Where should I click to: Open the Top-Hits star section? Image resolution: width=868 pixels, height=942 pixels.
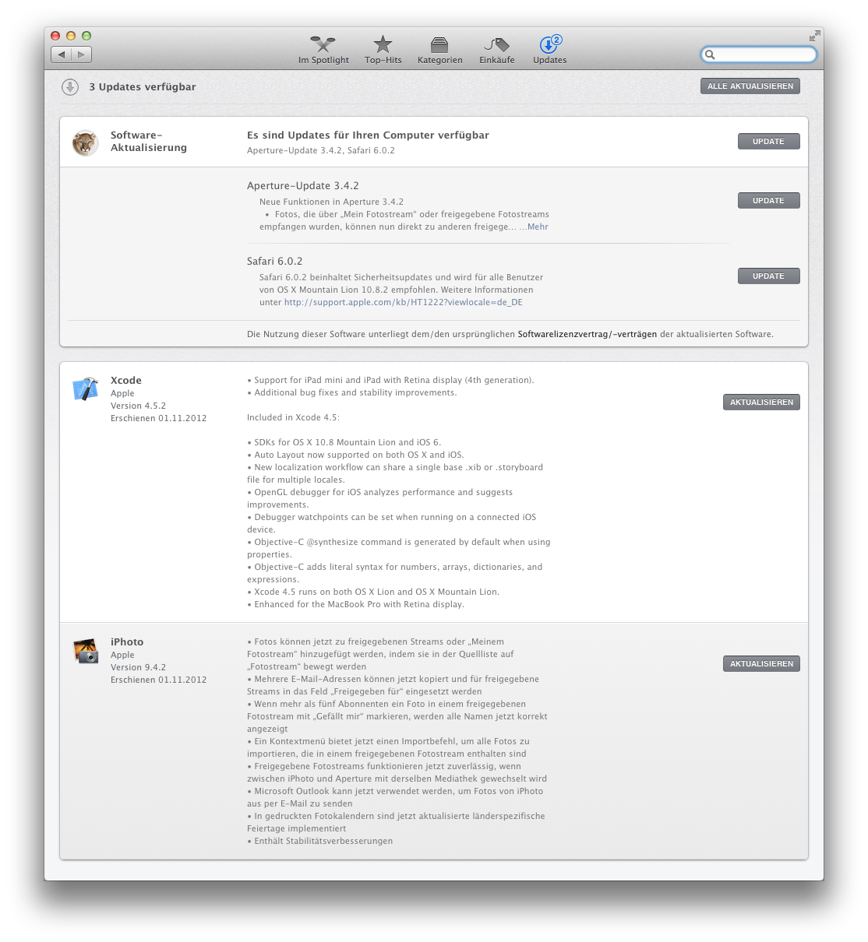coord(383,50)
